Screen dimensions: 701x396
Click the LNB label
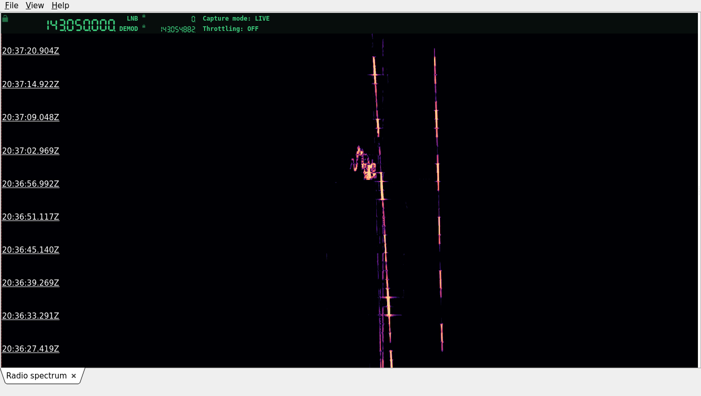coord(132,19)
